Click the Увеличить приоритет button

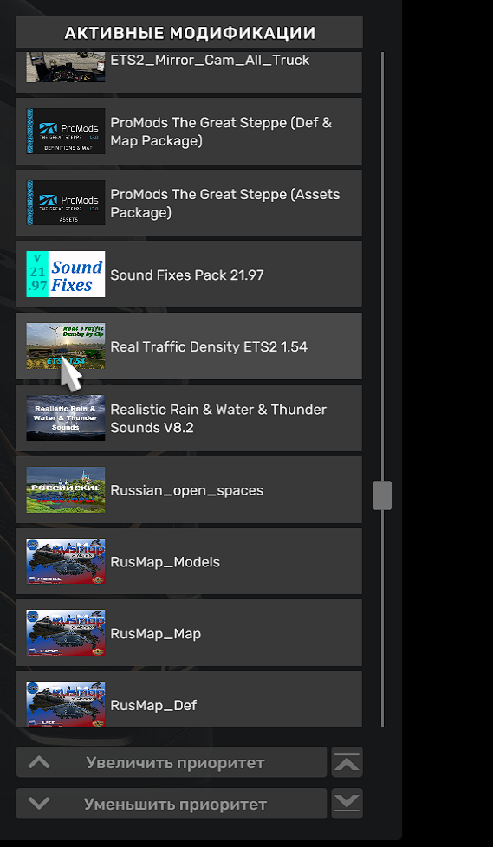tap(172, 762)
